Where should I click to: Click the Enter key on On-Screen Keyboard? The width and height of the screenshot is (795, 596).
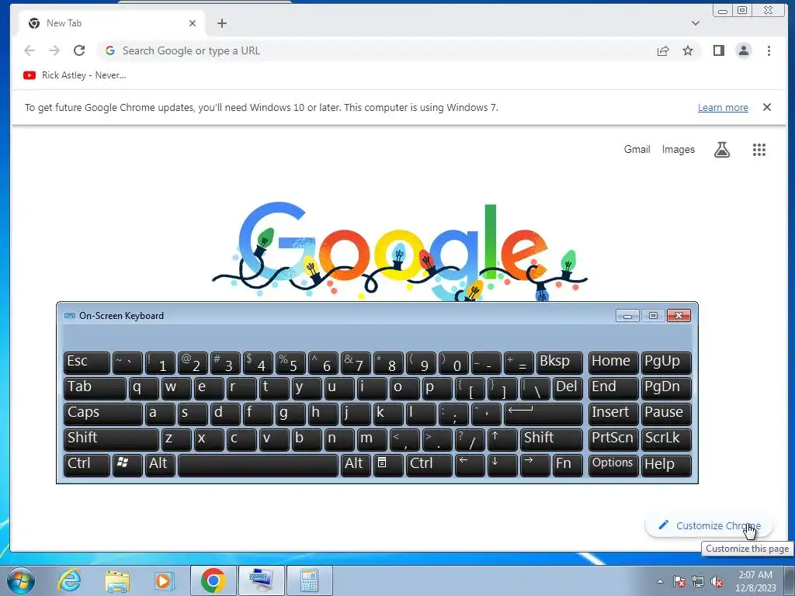543,414
